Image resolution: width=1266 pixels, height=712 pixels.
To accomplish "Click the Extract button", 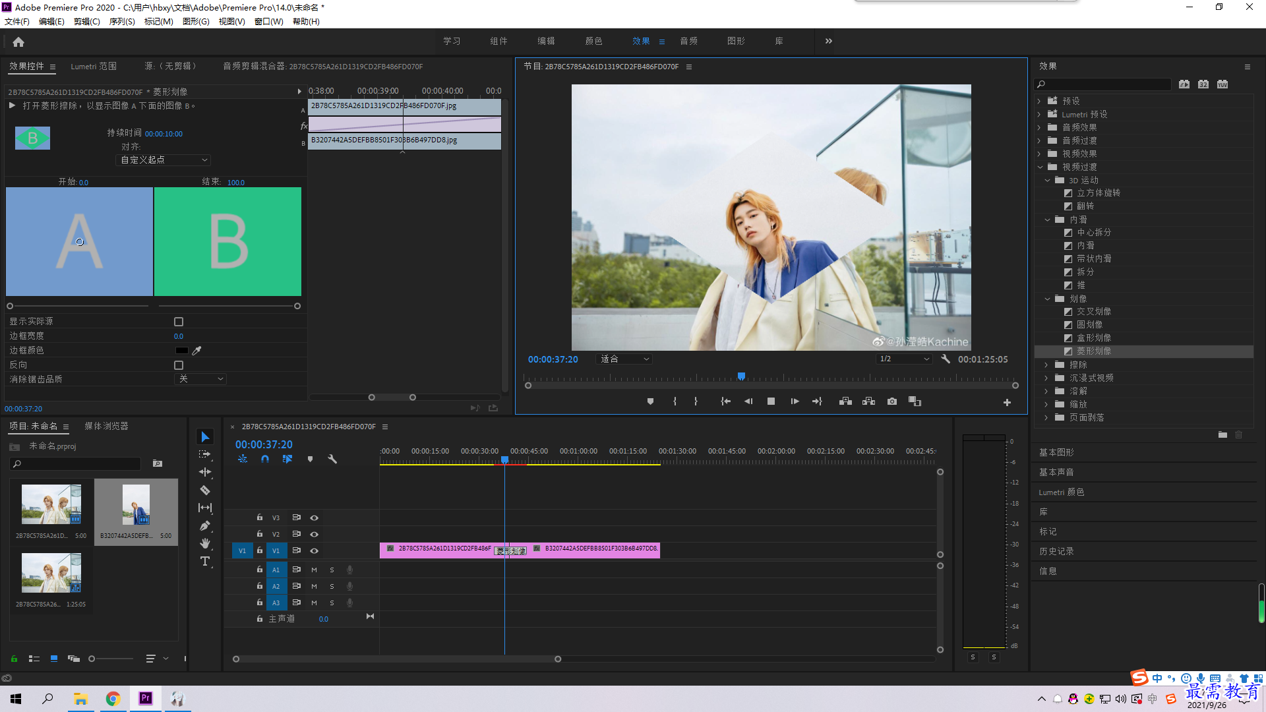I will [x=868, y=401].
